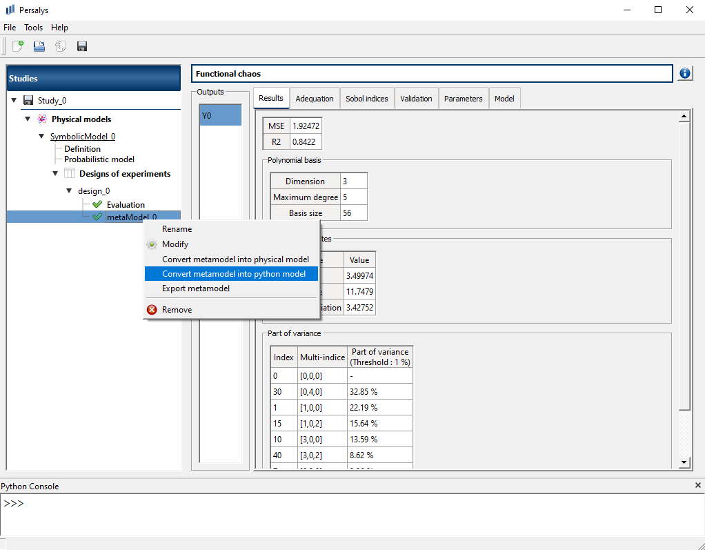Select the Y0 output in the Outputs list

[220, 115]
